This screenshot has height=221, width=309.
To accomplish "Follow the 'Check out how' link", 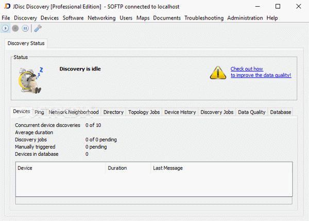I will click(x=247, y=69).
